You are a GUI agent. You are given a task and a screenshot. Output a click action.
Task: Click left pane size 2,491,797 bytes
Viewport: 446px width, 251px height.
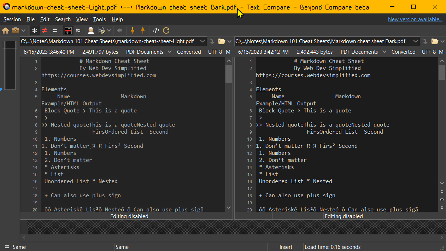[100, 52]
